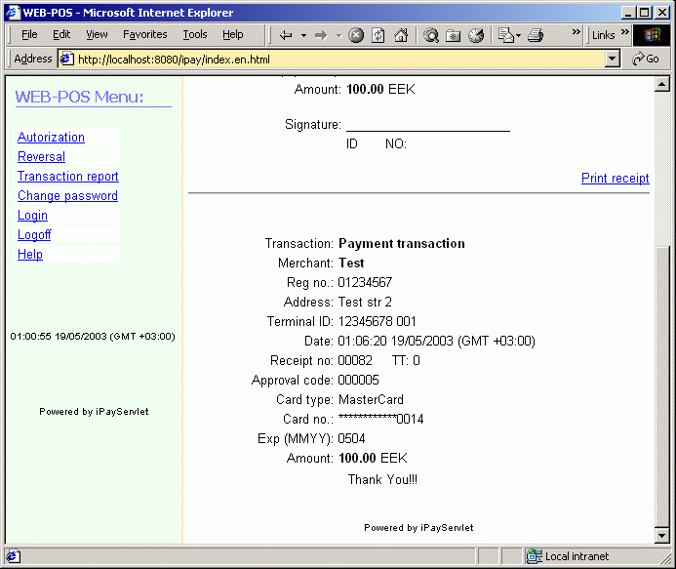Image resolution: width=676 pixels, height=569 pixels.
Task: Open the Tools menu
Action: click(x=195, y=34)
